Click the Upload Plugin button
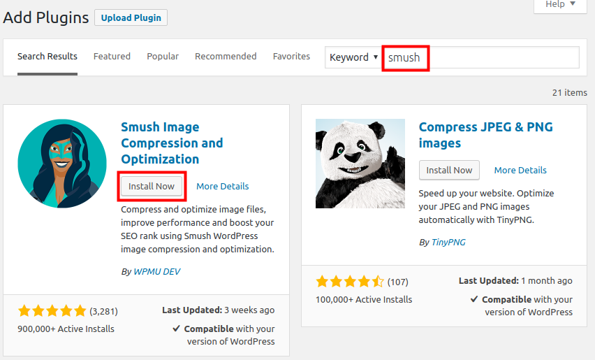 [131, 17]
